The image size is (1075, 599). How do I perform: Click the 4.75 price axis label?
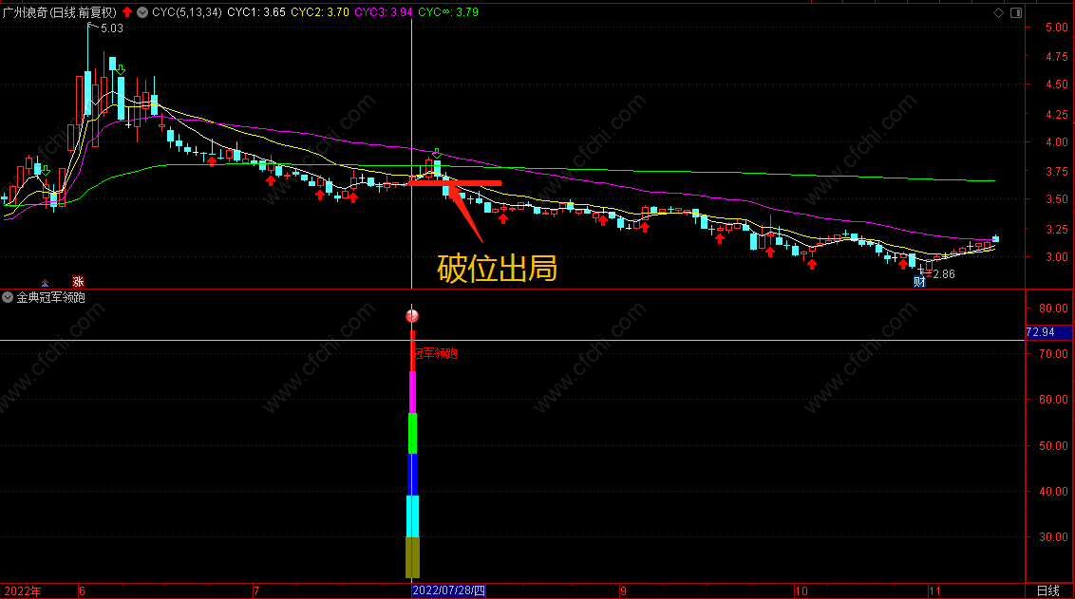click(1057, 57)
